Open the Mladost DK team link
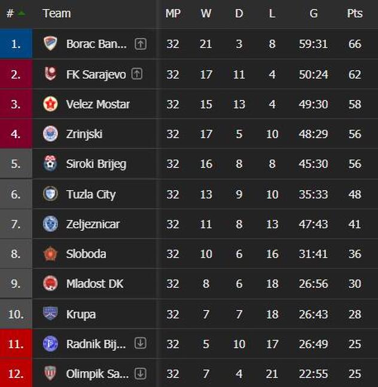The image size is (378, 387). click(x=94, y=284)
